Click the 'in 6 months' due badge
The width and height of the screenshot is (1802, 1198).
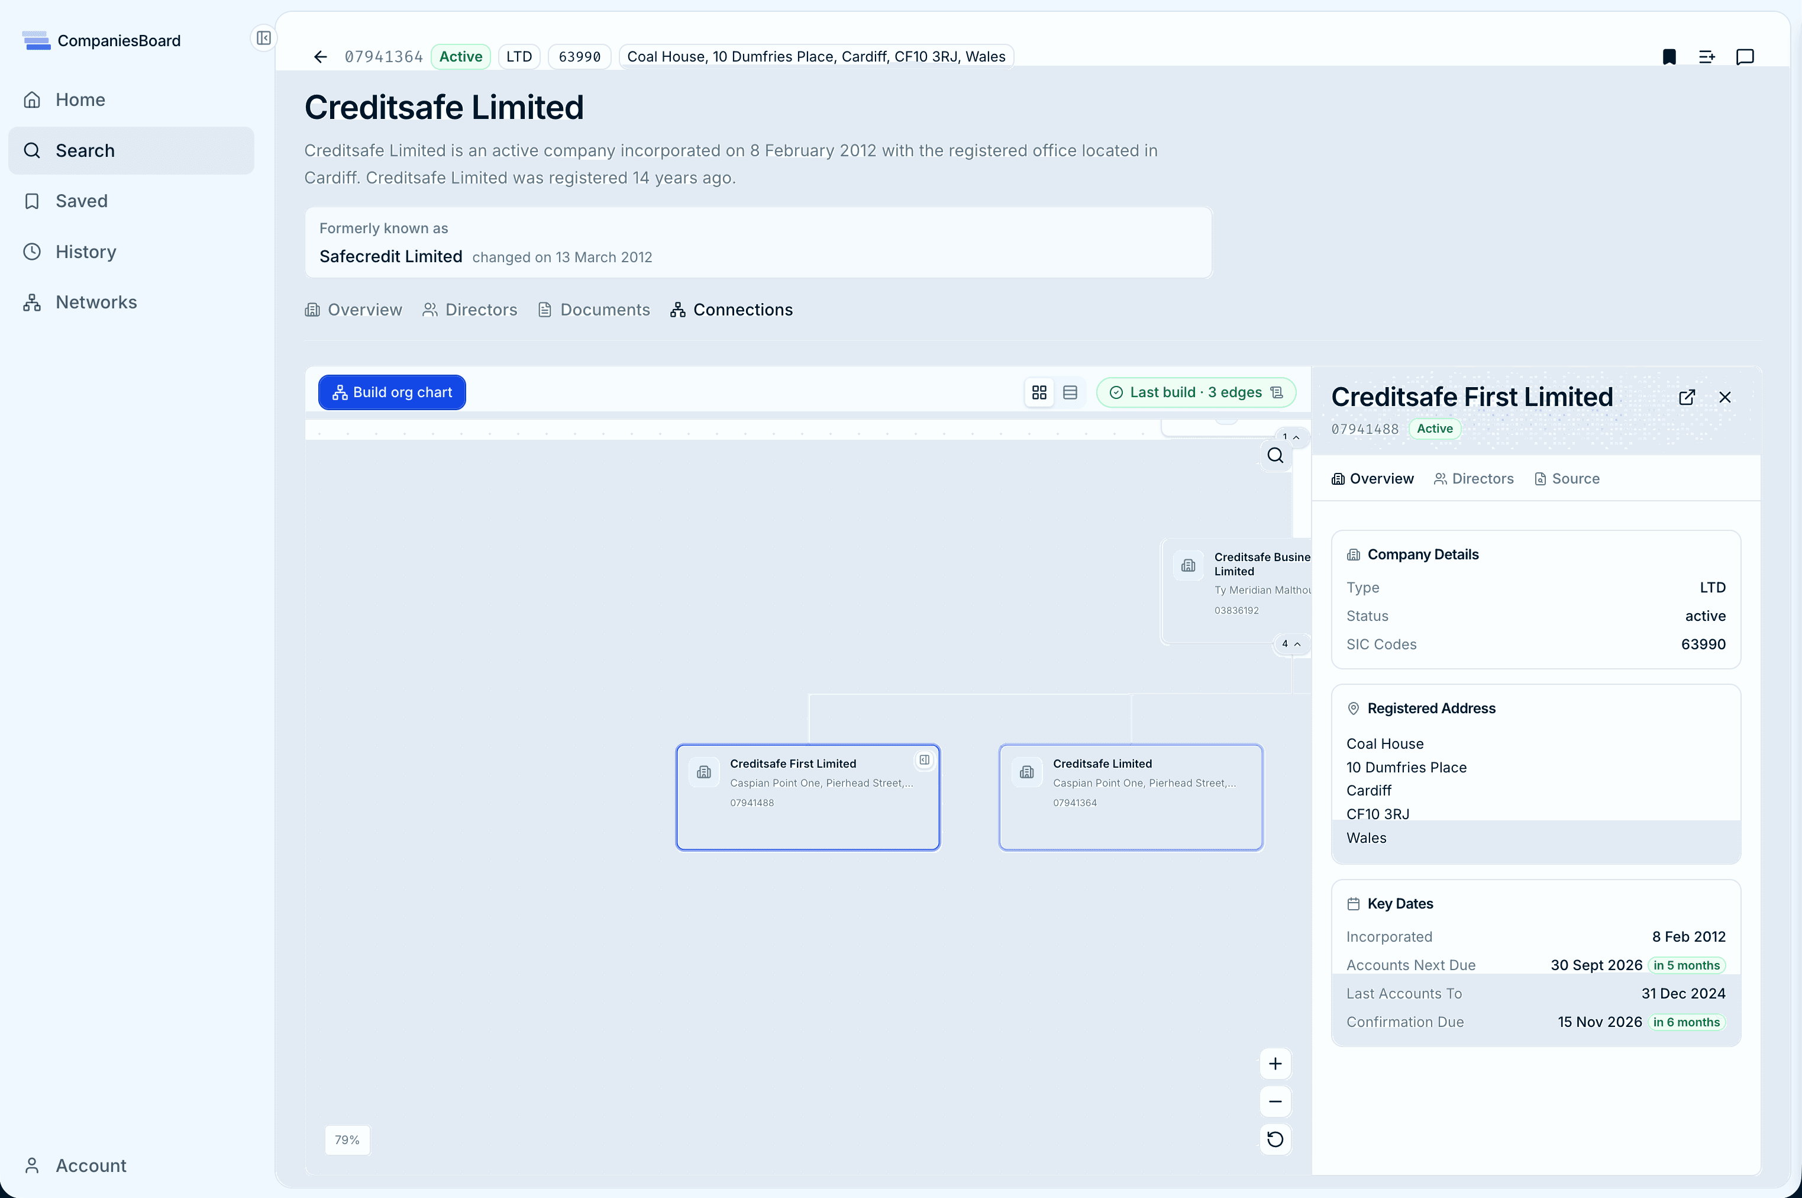(1686, 1022)
